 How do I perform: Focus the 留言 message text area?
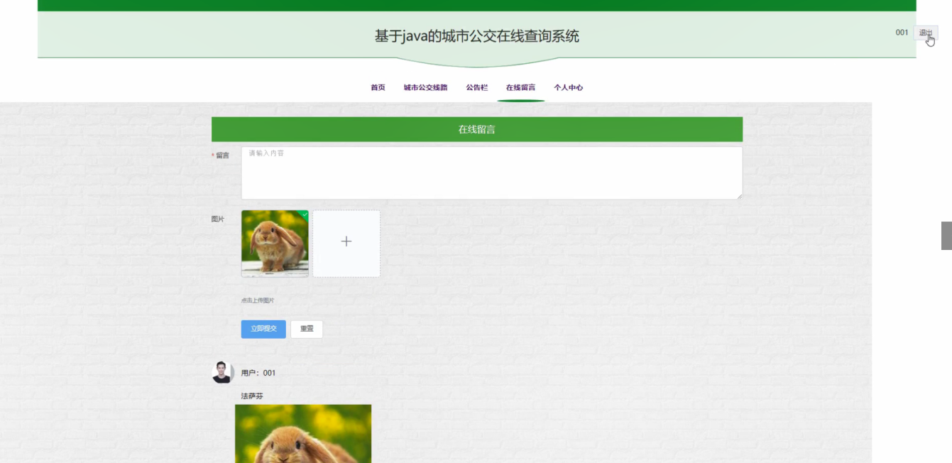pyautogui.click(x=491, y=173)
